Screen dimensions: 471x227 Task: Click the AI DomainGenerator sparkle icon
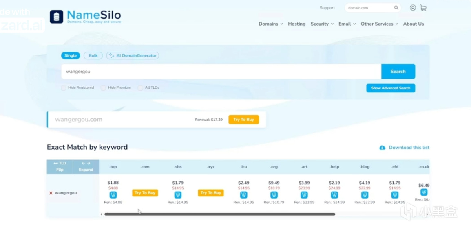click(x=111, y=56)
